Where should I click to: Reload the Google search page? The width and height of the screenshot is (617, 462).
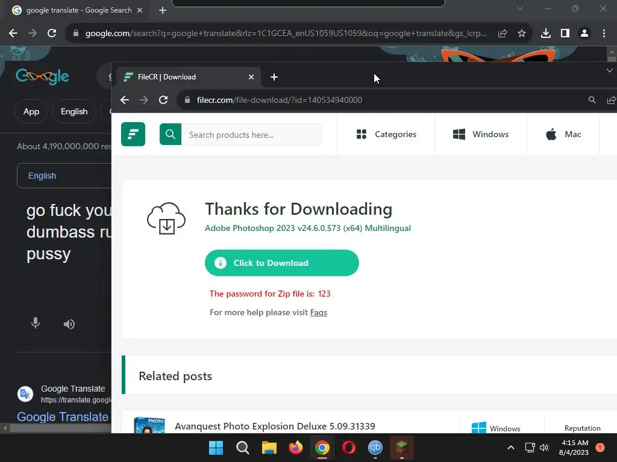52,34
